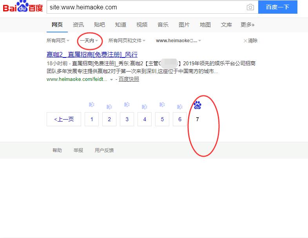
Task: Open the 所有网页 filter dropdown
Action: click(58, 41)
